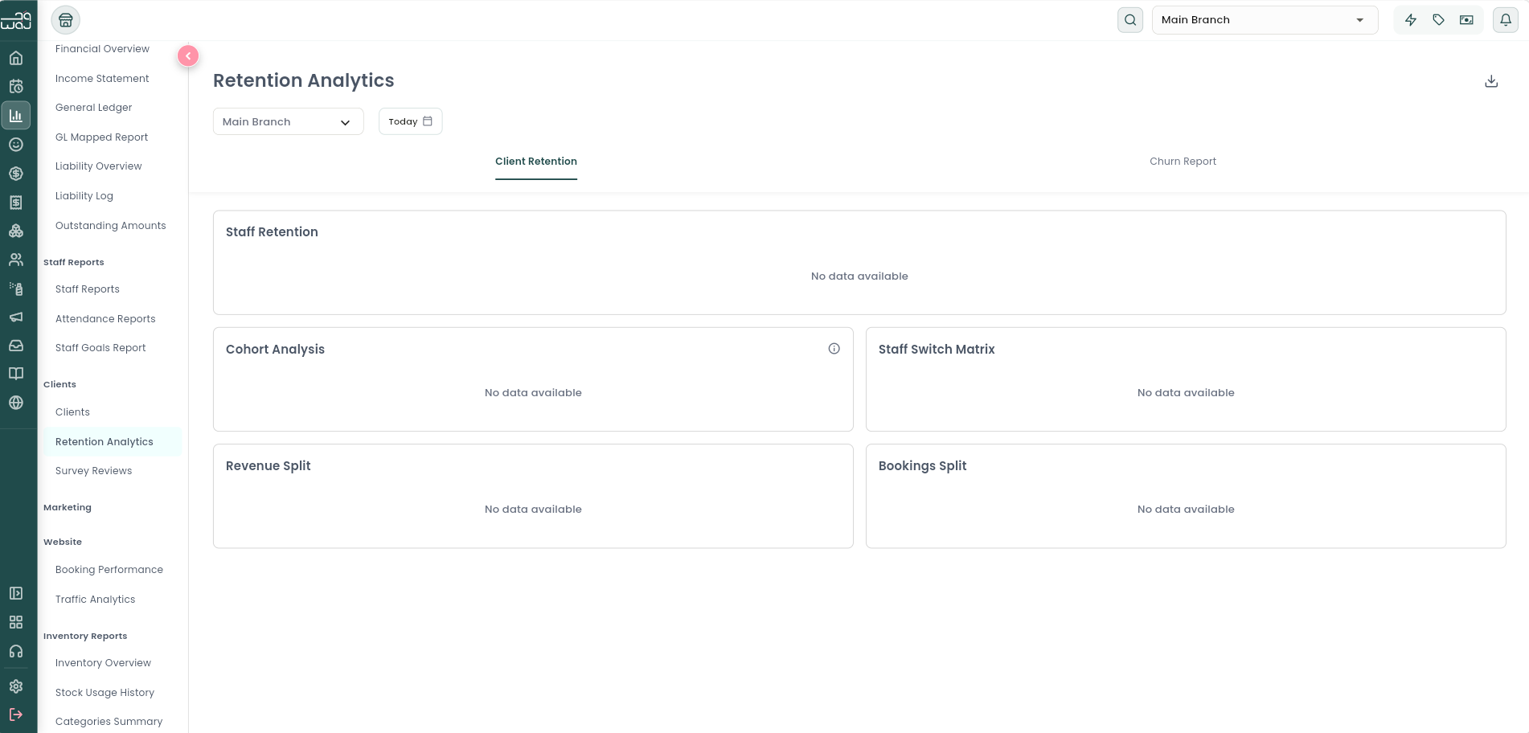Screen dimensions: 1529x733
Task: Click the panel expand sidebar icon
Action: pos(16,593)
